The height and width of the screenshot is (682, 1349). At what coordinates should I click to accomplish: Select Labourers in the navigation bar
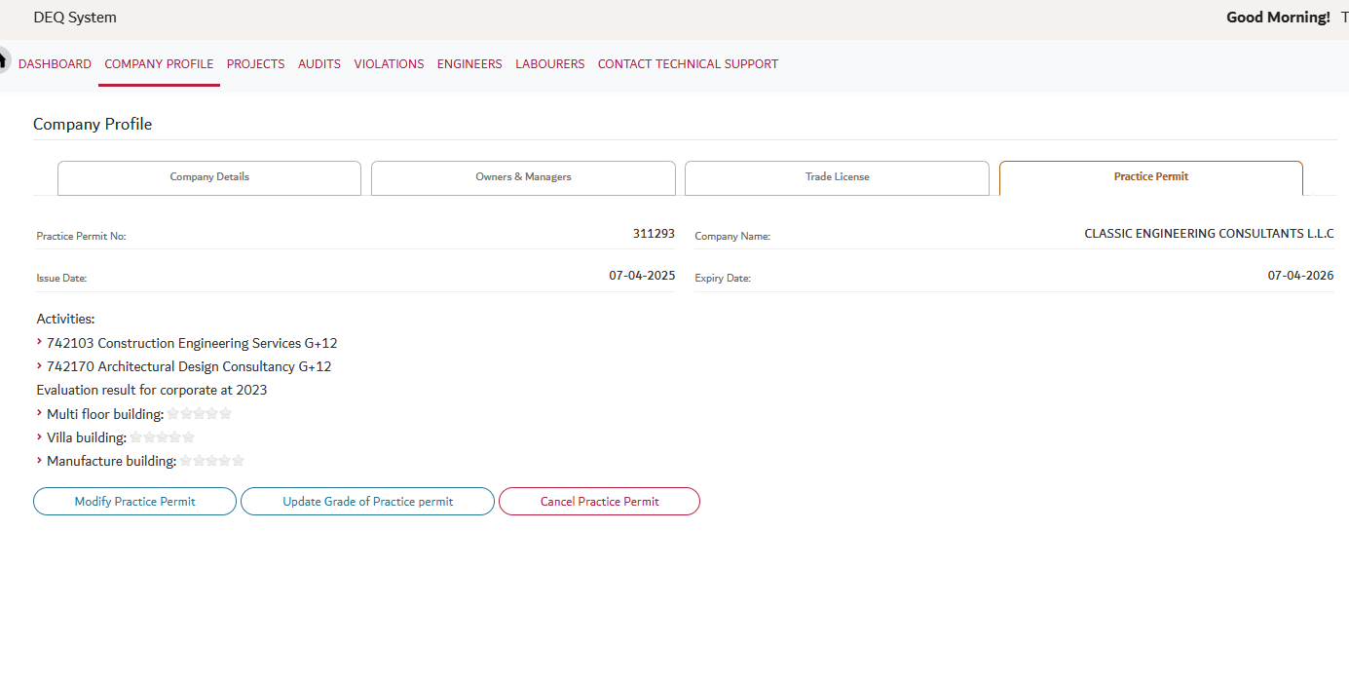[549, 64]
